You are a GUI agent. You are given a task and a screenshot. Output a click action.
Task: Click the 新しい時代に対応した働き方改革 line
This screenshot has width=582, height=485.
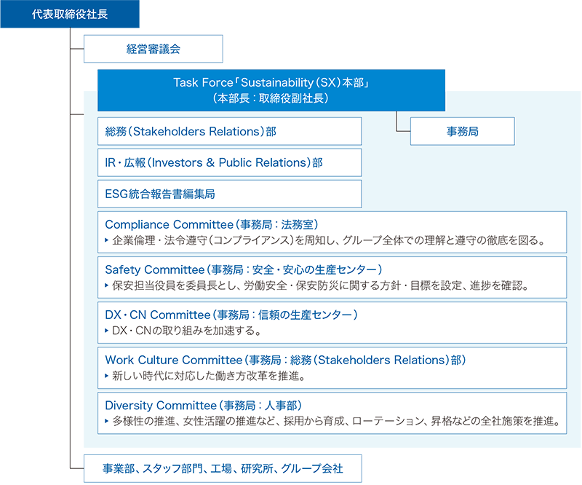[x=209, y=376]
